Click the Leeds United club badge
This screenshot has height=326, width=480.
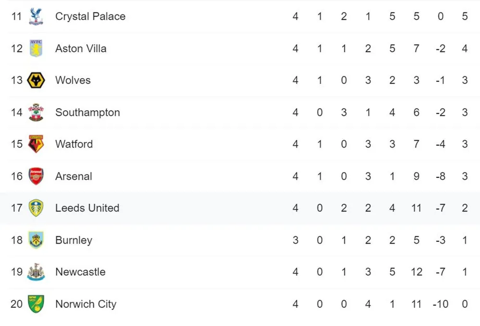[x=36, y=208]
